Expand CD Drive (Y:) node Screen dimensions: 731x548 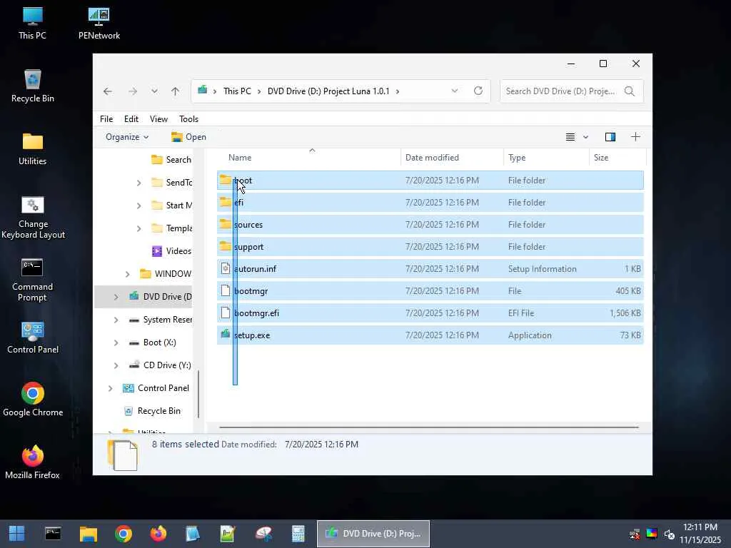tap(116, 365)
